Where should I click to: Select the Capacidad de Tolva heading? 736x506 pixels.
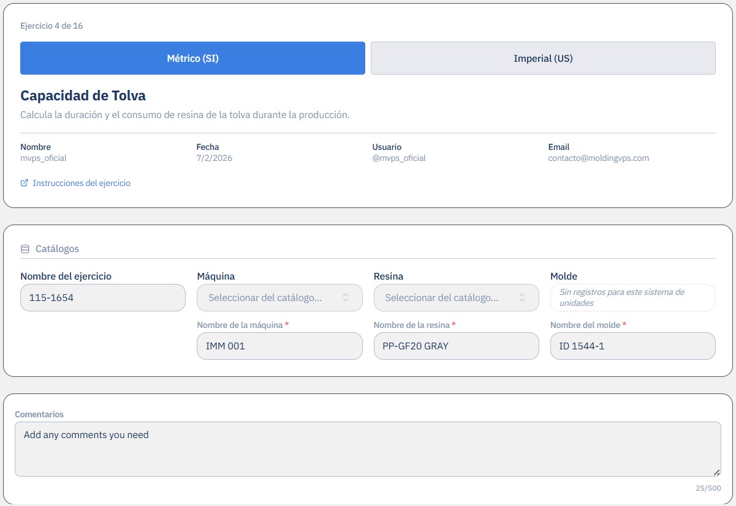pos(83,95)
